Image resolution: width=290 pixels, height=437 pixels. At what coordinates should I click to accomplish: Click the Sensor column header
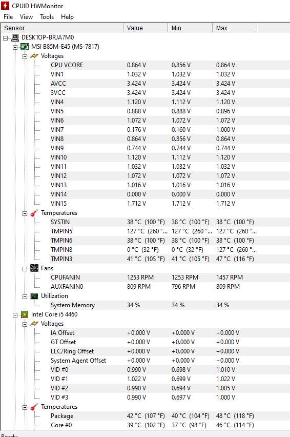click(62, 28)
